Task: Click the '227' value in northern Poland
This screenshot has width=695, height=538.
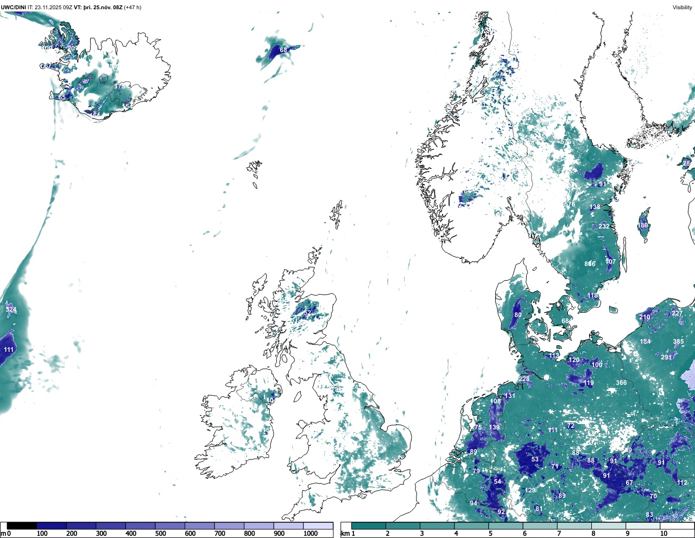Action: pos(677,314)
